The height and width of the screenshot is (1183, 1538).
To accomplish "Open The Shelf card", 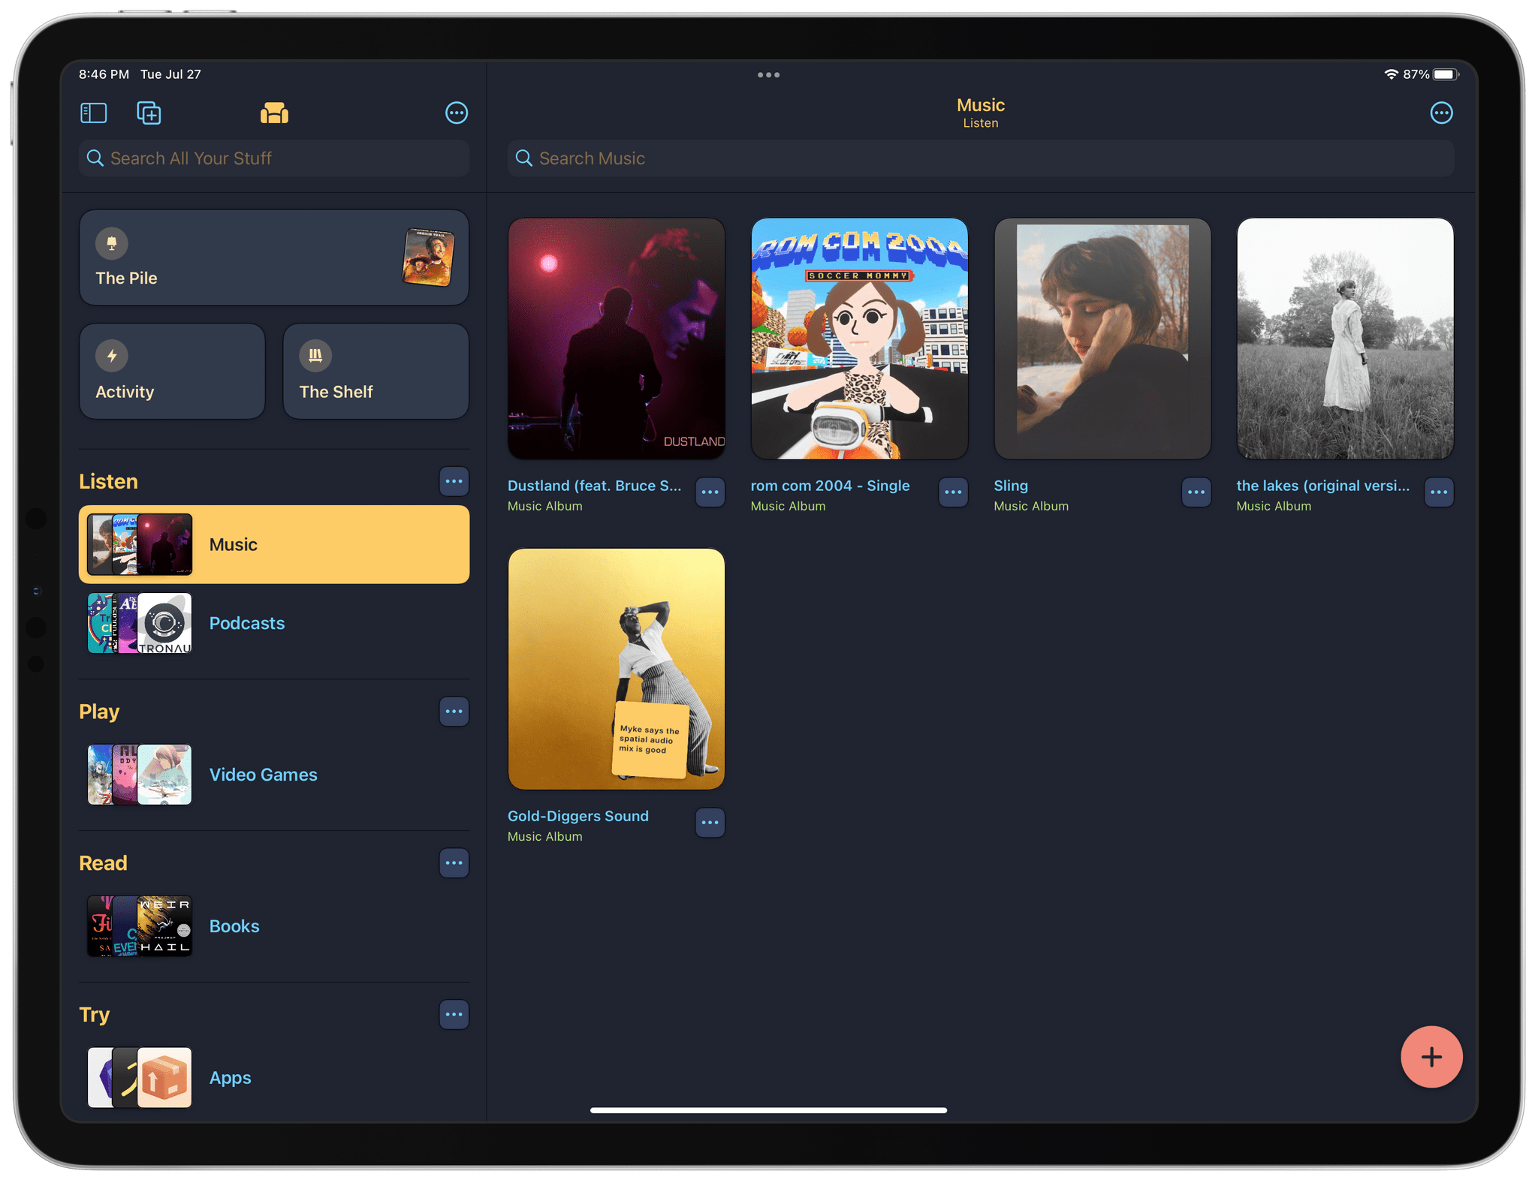I will 376,372.
